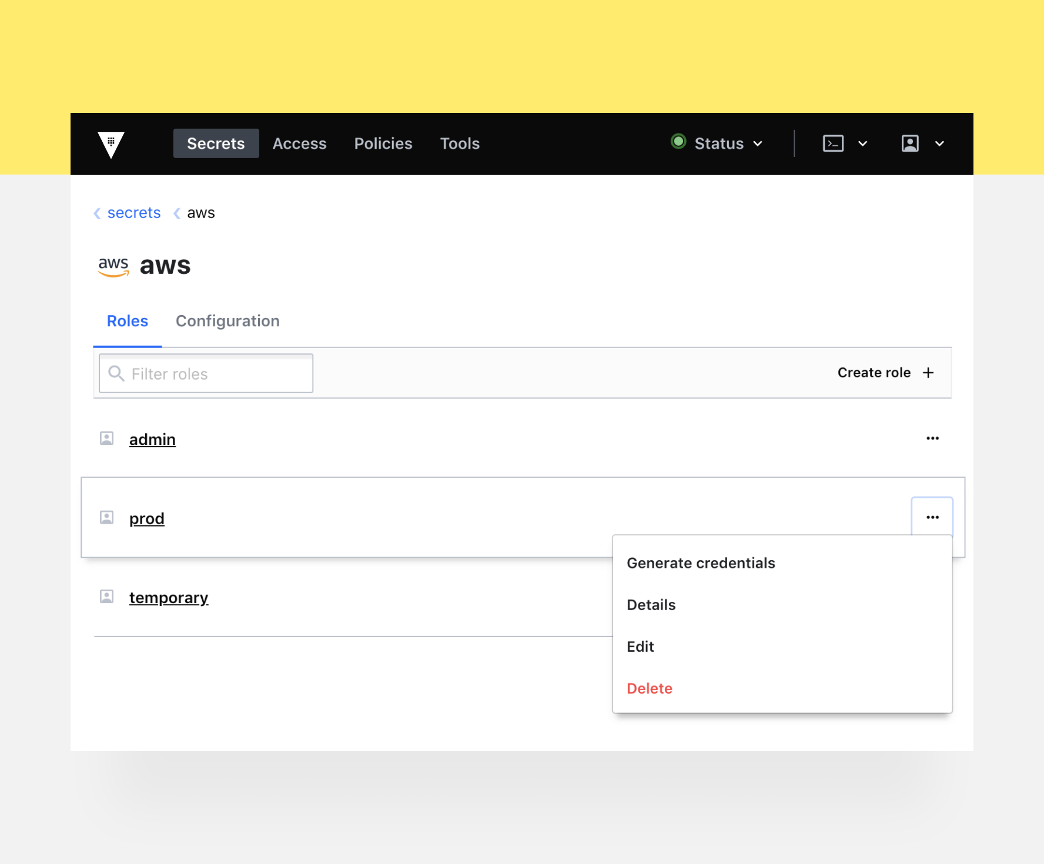This screenshot has width=1044, height=864.
Task: Open the console terminal icon
Action: tap(833, 143)
